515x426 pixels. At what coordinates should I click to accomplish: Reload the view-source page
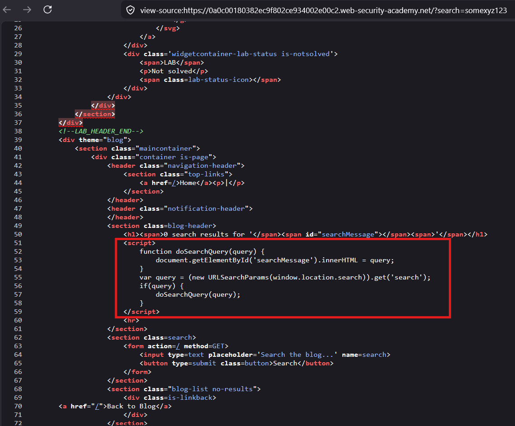(48, 9)
